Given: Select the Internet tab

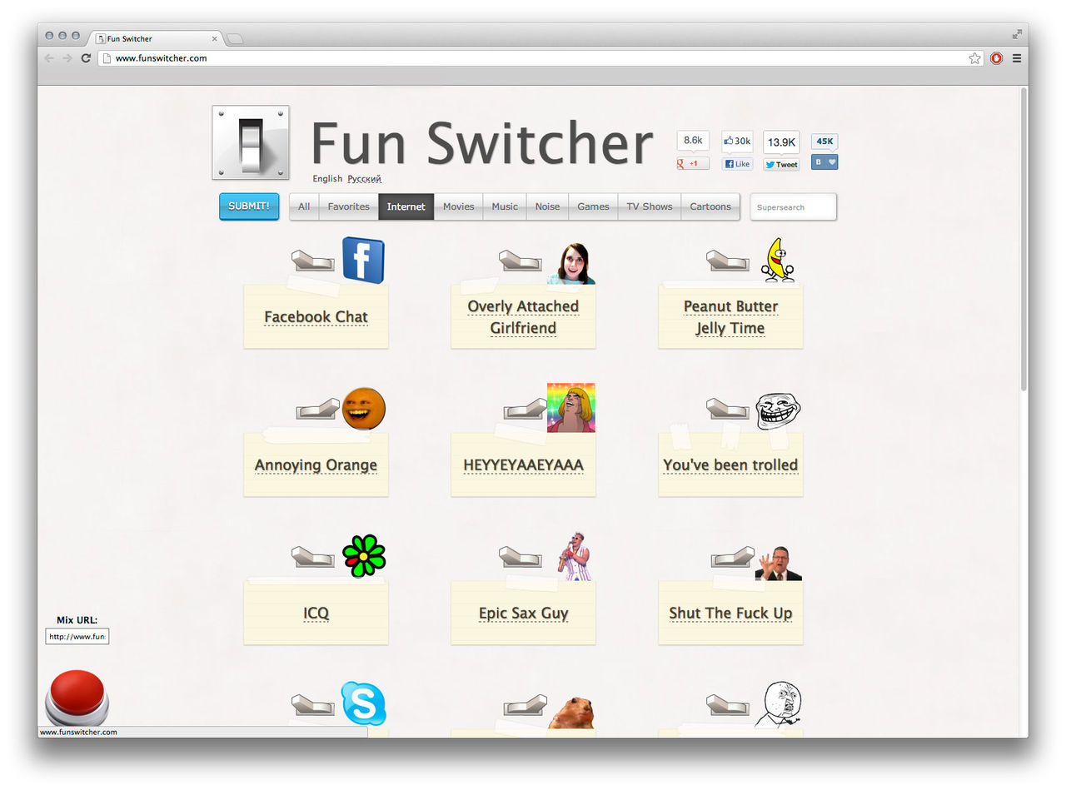Looking at the screenshot, I should tap(406, 206).
